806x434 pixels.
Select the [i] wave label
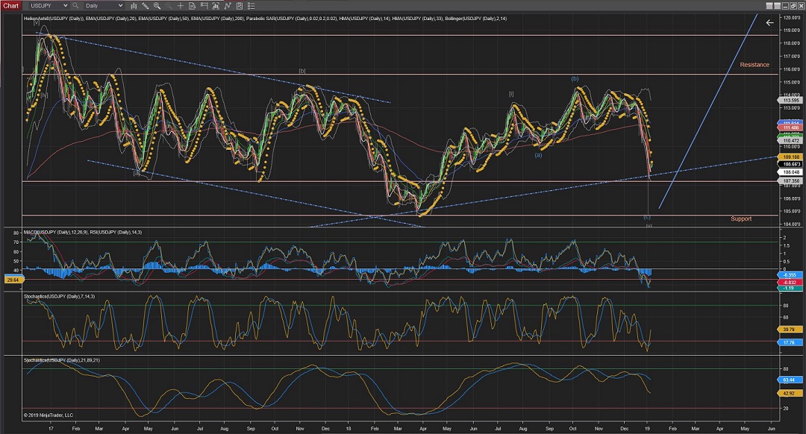coord(511,93)
